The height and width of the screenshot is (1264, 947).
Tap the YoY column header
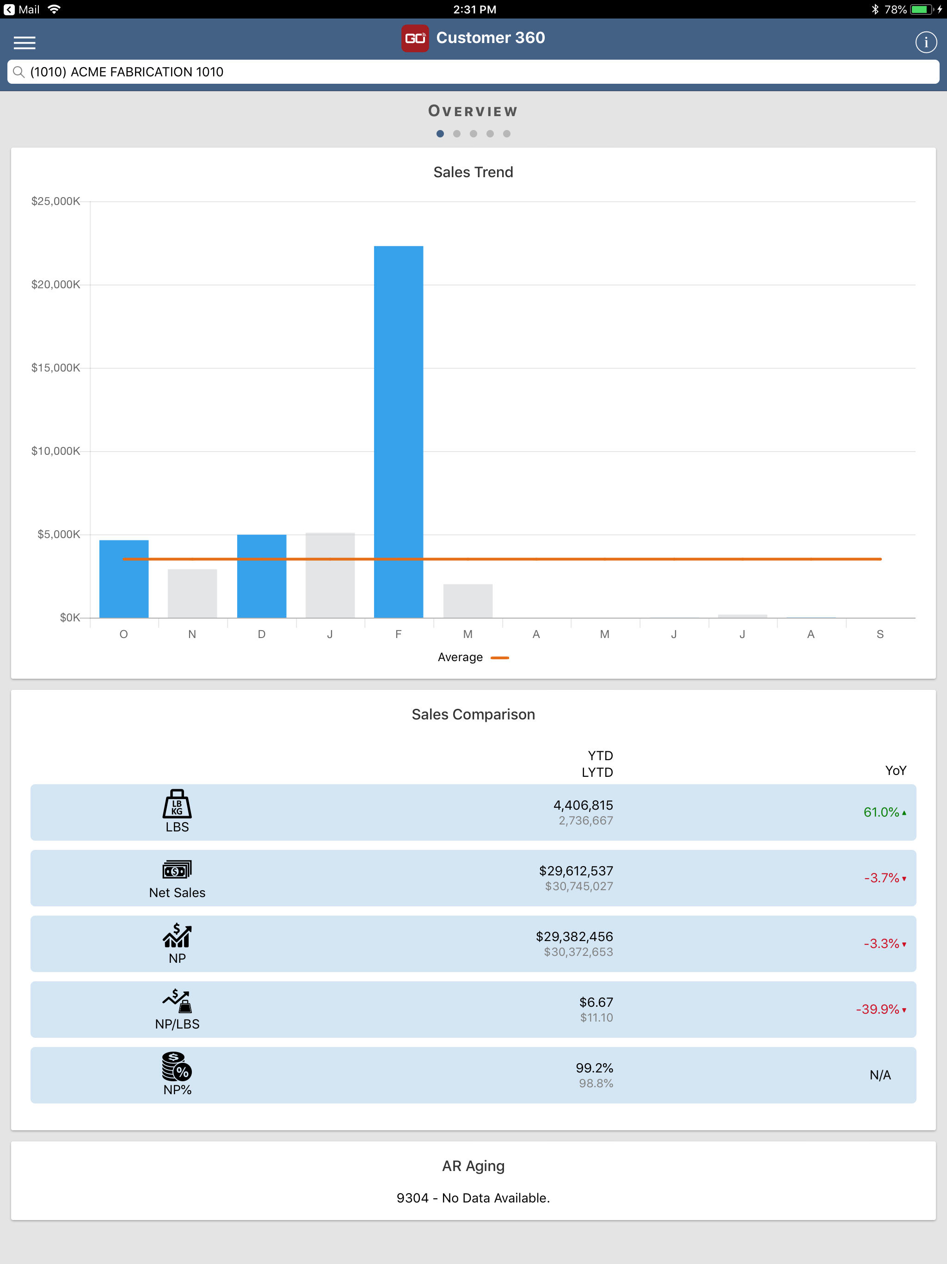[896, 771]
